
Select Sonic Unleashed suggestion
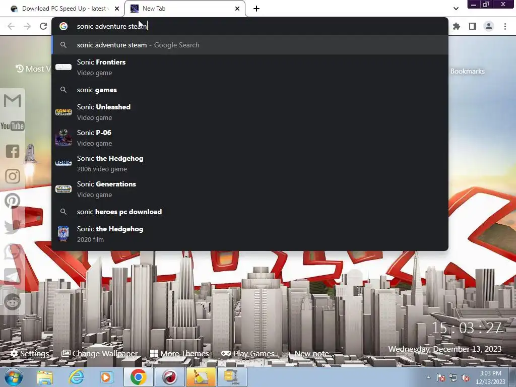250,112
